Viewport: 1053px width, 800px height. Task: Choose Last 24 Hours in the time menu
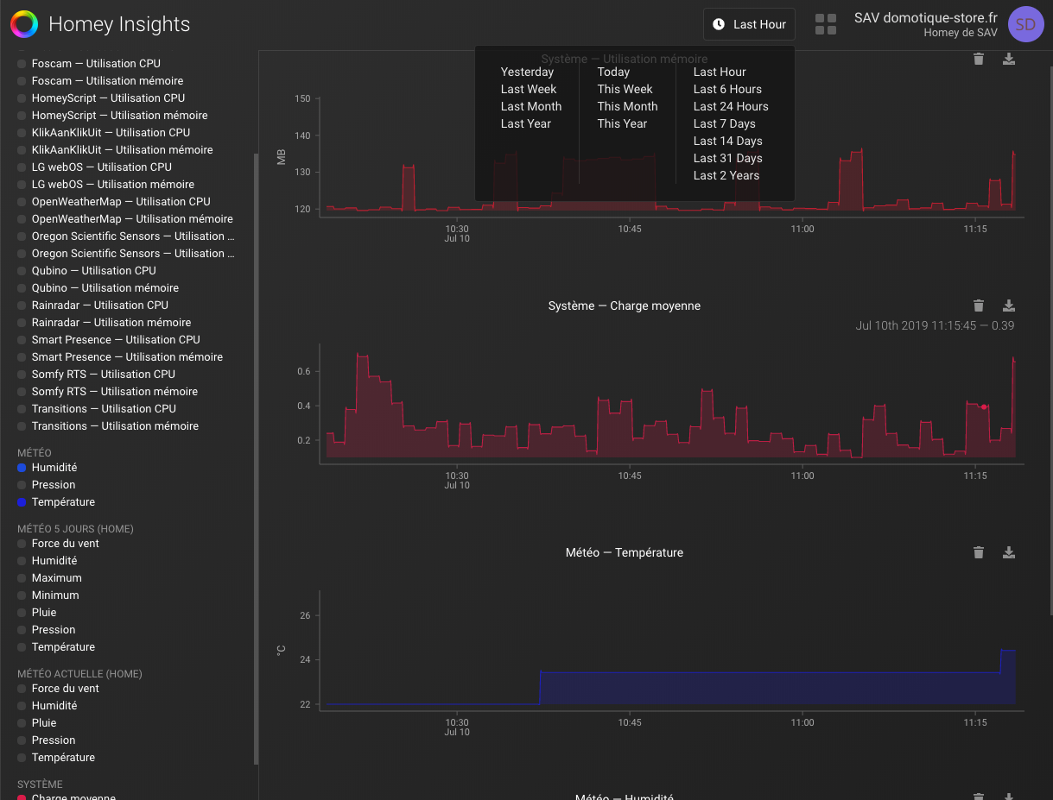[730, 106]
